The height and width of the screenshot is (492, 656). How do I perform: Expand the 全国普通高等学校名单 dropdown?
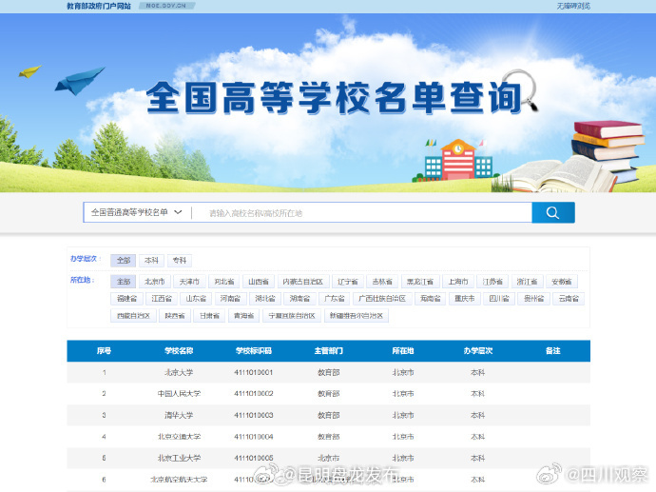[x=135, y=212]
